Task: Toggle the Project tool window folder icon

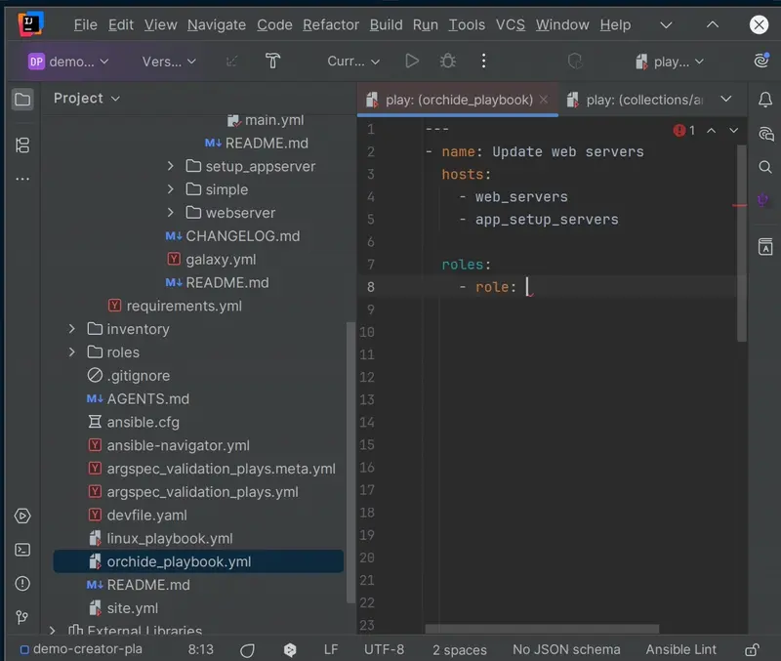Action: click(x=22, y=99)
